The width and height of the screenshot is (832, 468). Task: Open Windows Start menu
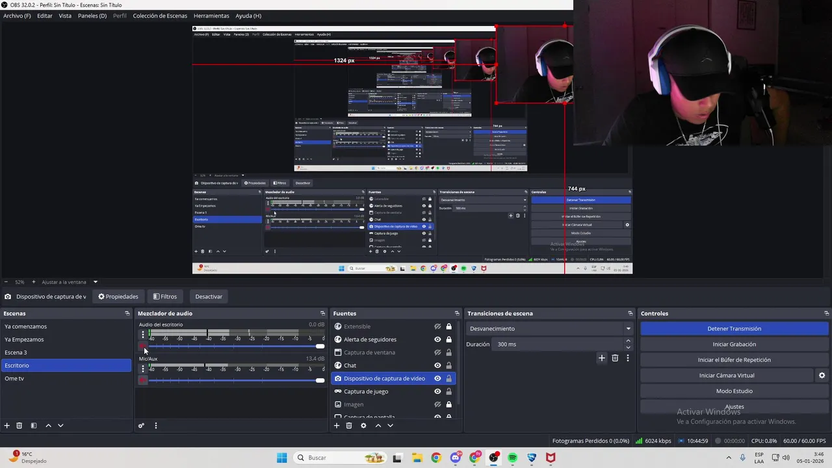281,458
